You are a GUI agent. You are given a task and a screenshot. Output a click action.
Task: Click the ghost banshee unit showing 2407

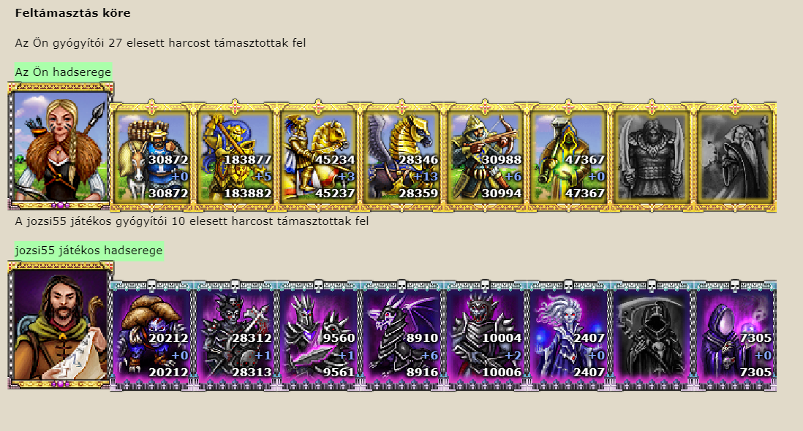coord(568,335)
